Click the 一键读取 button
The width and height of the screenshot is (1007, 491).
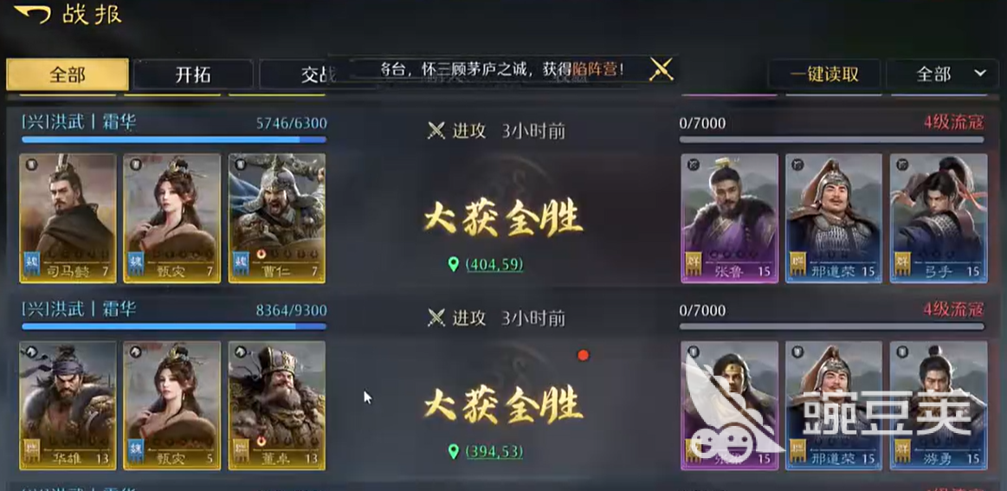pos(824,74)
